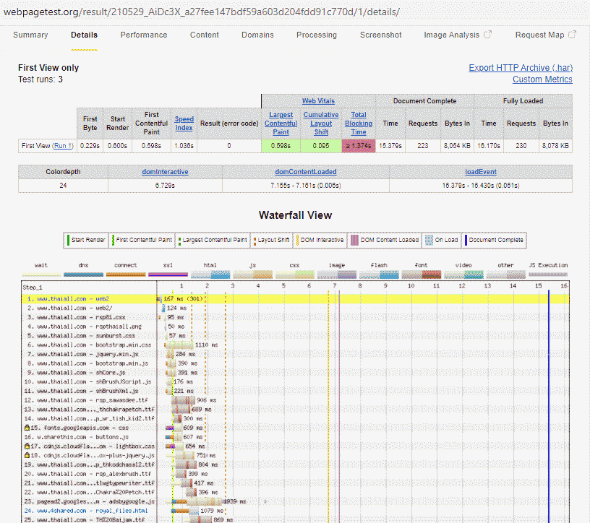Open the Custom Metrics link

(542, 79)
